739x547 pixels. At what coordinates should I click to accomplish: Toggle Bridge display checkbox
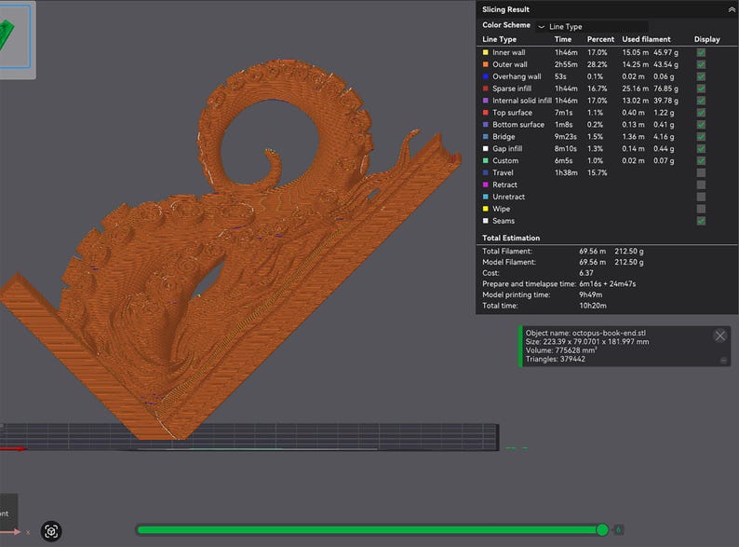coord(701,137)
